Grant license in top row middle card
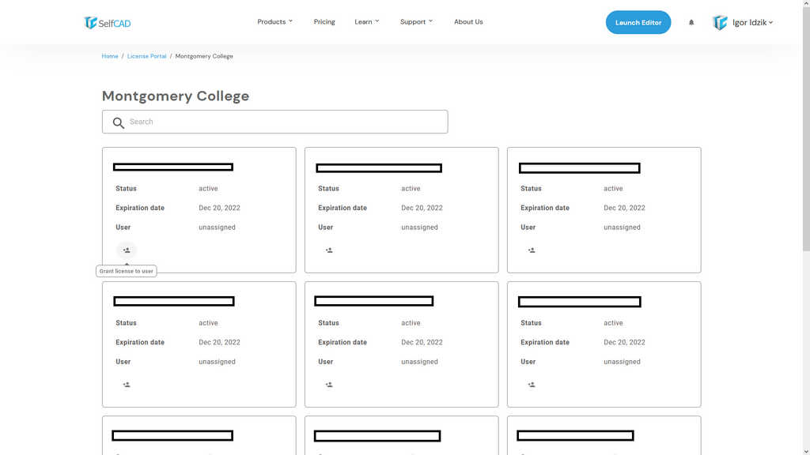This screenshot has height=455, width=810. tap(329, 250)
